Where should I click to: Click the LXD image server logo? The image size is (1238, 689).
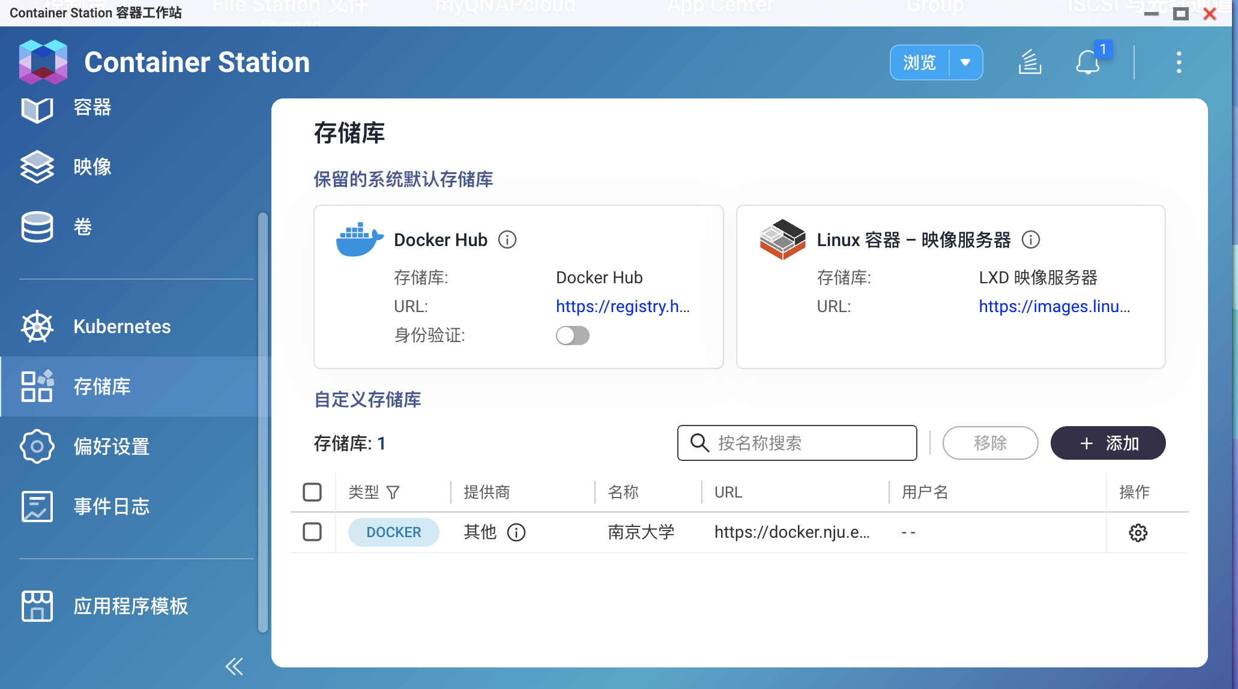[782, 239]
